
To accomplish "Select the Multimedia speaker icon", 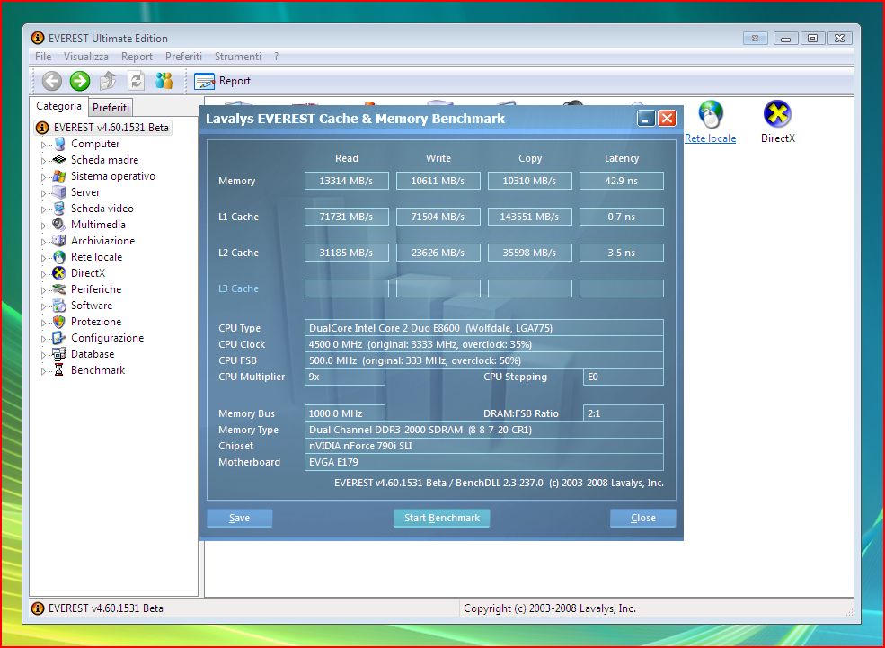I will pyautogui.click(x=59, y=225).
